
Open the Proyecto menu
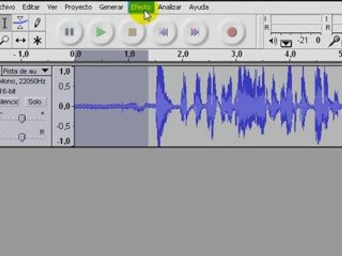point(78,7)
